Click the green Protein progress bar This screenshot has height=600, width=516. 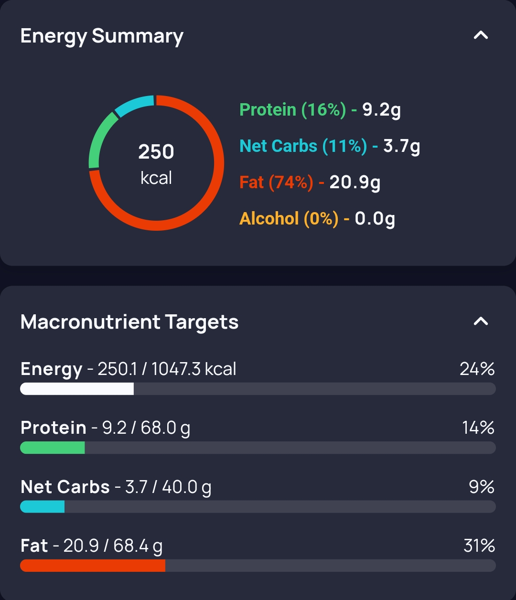point(53,448)
